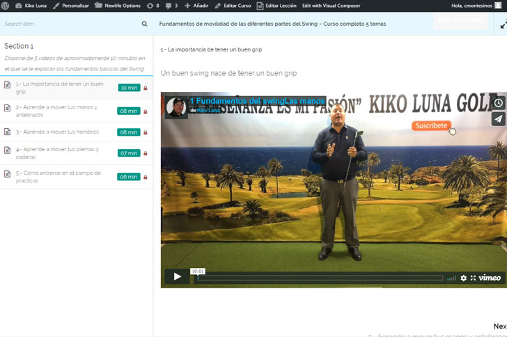The image size is (507, 337).
Task: Click the 07 min badge of lesson 4
Action: click(129, 153)
